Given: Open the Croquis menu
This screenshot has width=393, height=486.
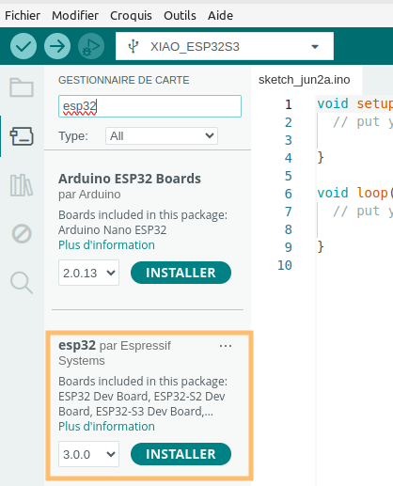Looking at the screenshot, I should pyautogui.click(x=131, y=15).
